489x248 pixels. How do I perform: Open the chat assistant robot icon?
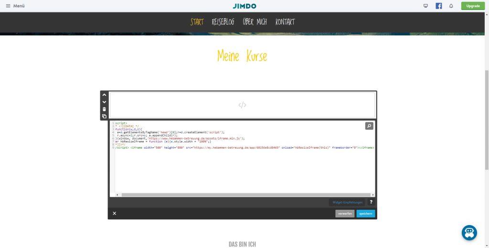[469, 232]
